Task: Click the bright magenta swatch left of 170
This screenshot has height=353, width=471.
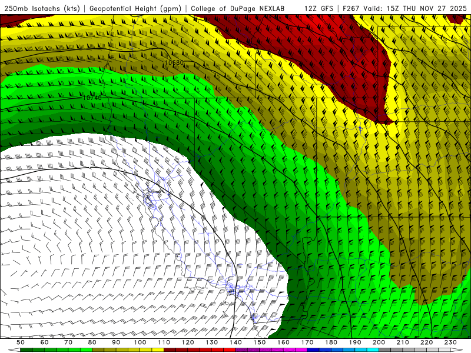Action: click(x=301, y=350)
